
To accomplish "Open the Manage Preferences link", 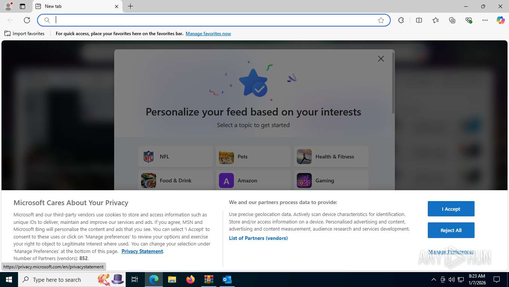I will click(451, 252).
